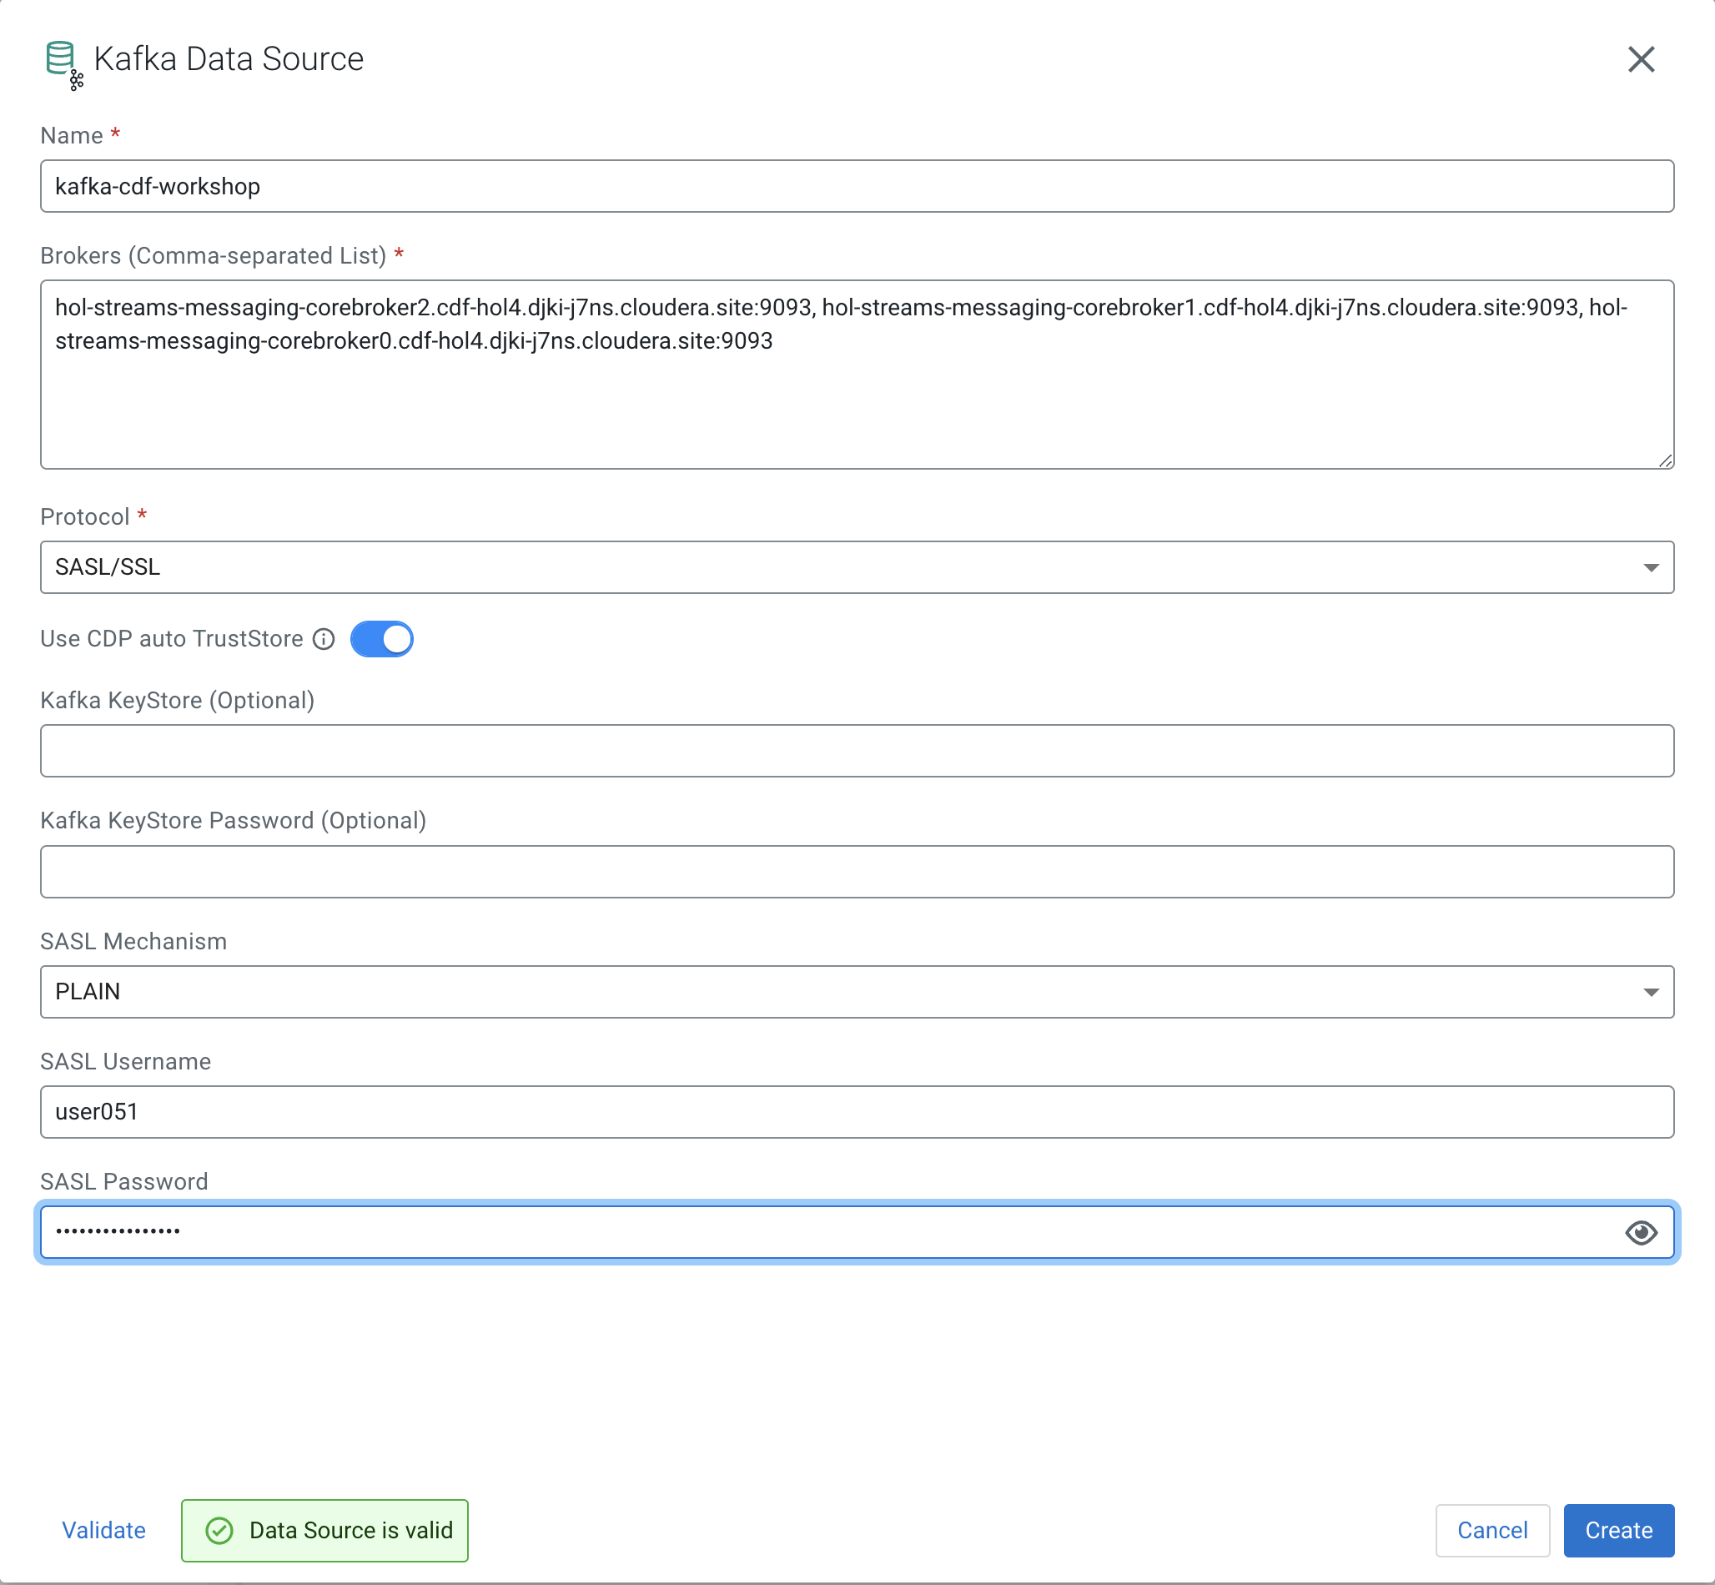Show SASL password with eye icon

(1641, 1232)
